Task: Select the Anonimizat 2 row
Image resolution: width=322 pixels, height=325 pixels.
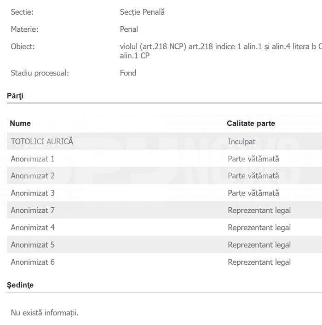Action: (x=164, y=176)
